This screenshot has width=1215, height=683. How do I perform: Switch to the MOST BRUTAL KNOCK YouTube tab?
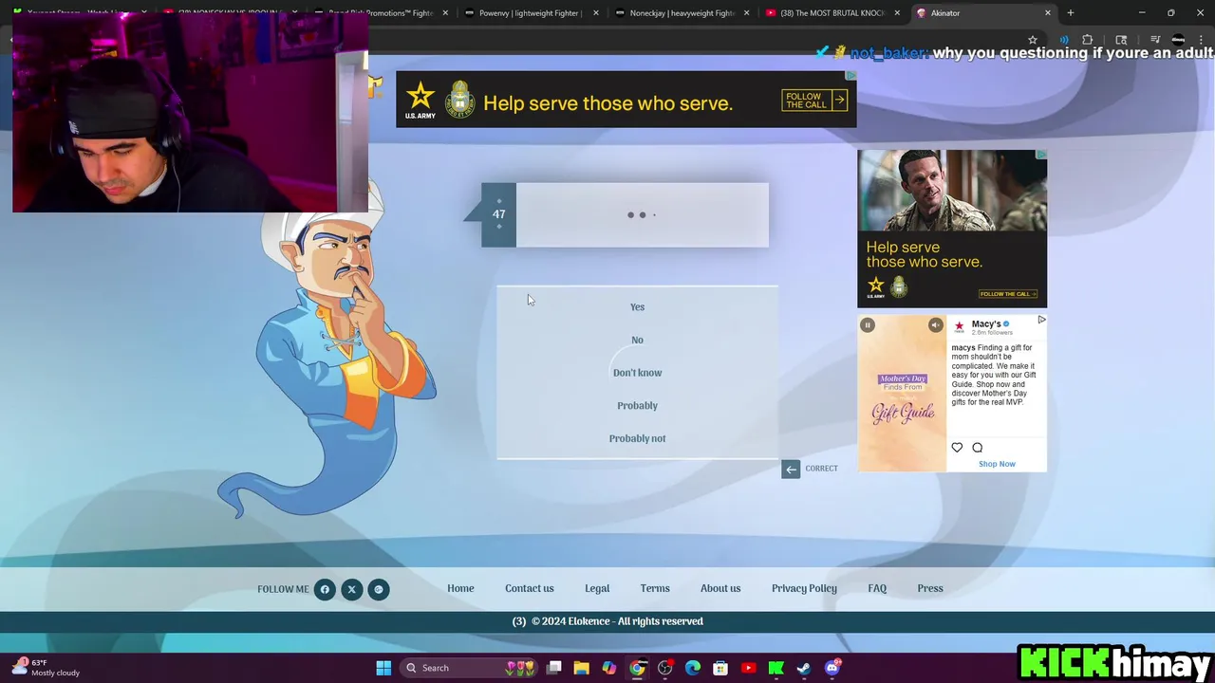(x=832, y=13)
